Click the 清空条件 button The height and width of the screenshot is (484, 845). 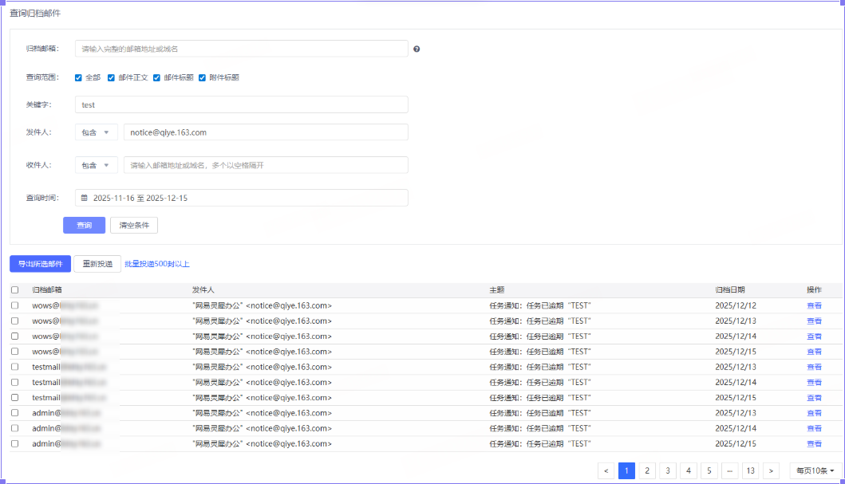coord(133,225)
